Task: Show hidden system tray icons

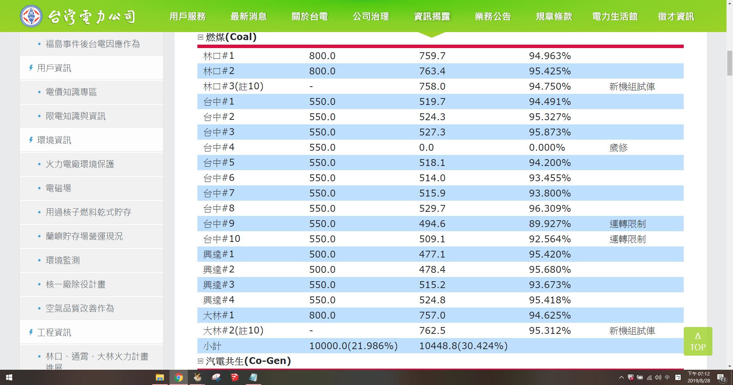Action: (621, 377)
